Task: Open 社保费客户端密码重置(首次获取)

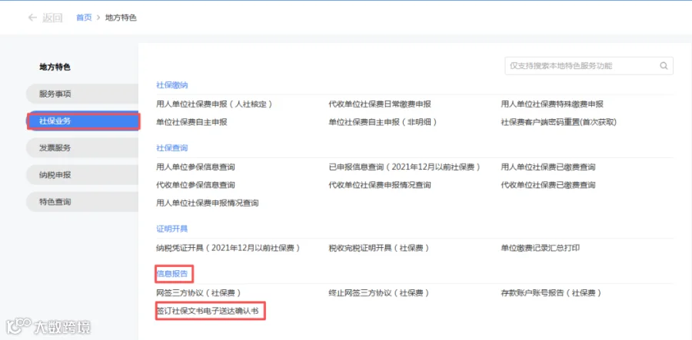Action: pyautogui.click(x=558, y=123)
